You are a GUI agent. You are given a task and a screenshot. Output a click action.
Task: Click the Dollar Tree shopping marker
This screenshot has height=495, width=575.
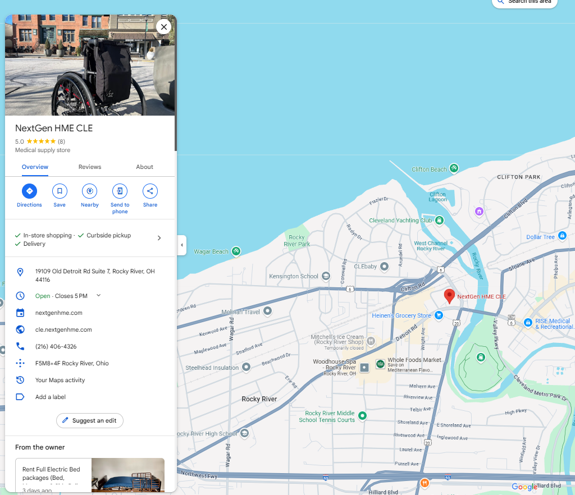pos(562,235)
